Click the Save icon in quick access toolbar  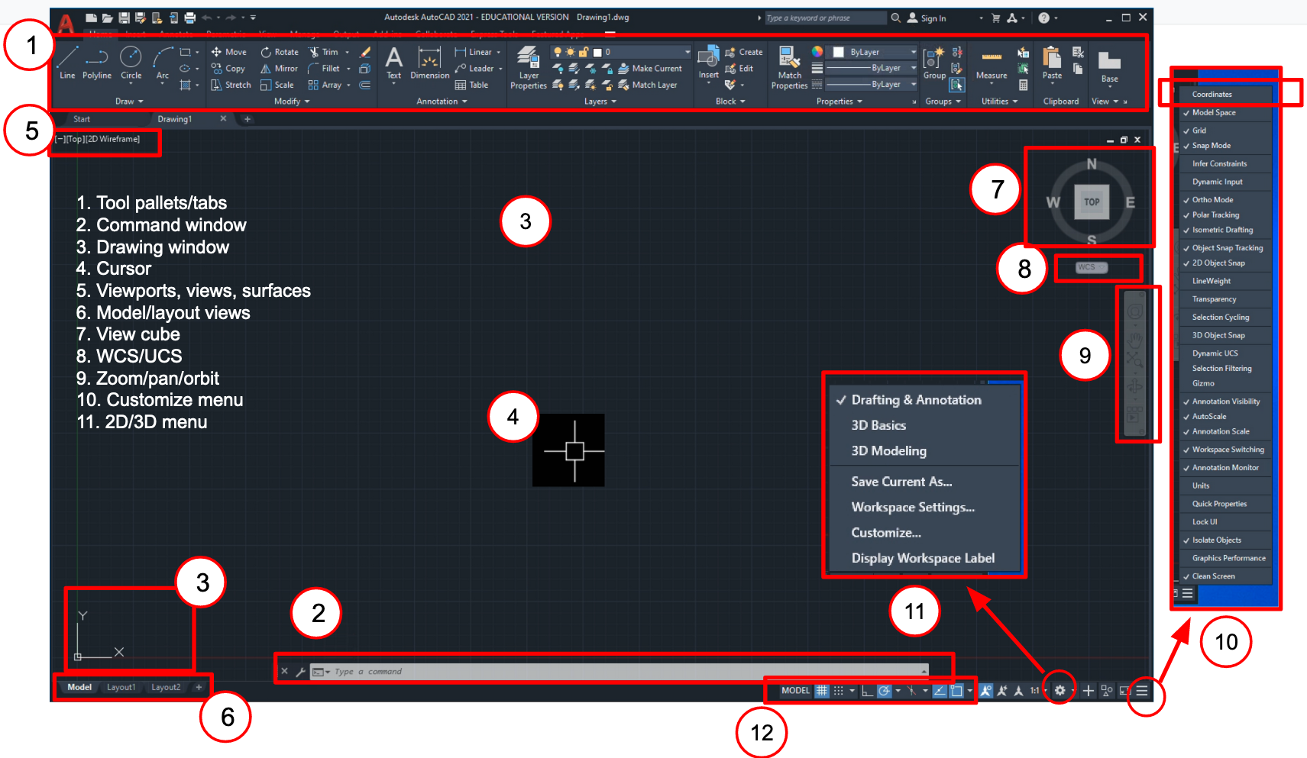124,18
